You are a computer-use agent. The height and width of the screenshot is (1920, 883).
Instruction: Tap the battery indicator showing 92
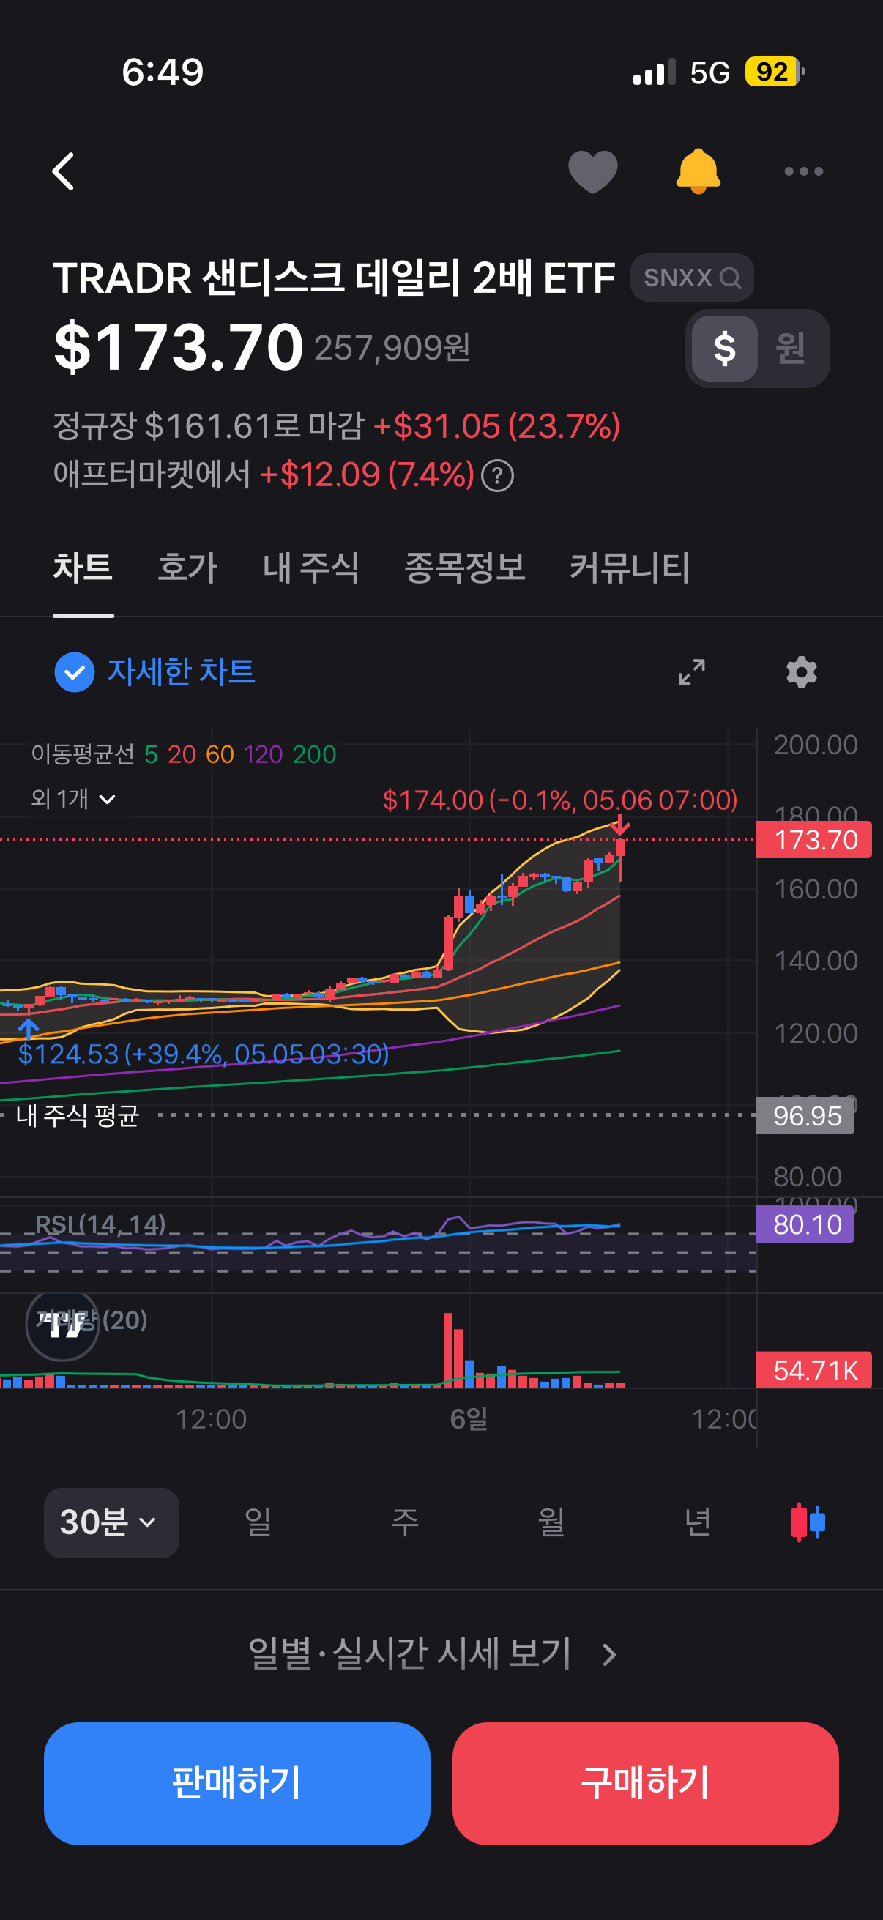775,72
